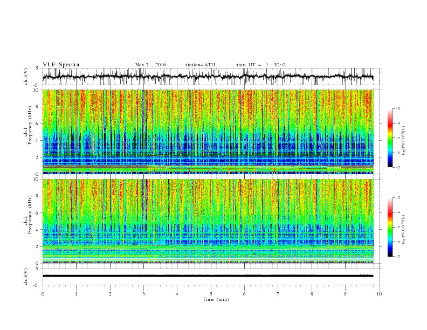Image resolution: width=427 pixels, height=330 pixels.
Task: Click the "-7" label on ch.2 color bar
Action: [397, 257]
